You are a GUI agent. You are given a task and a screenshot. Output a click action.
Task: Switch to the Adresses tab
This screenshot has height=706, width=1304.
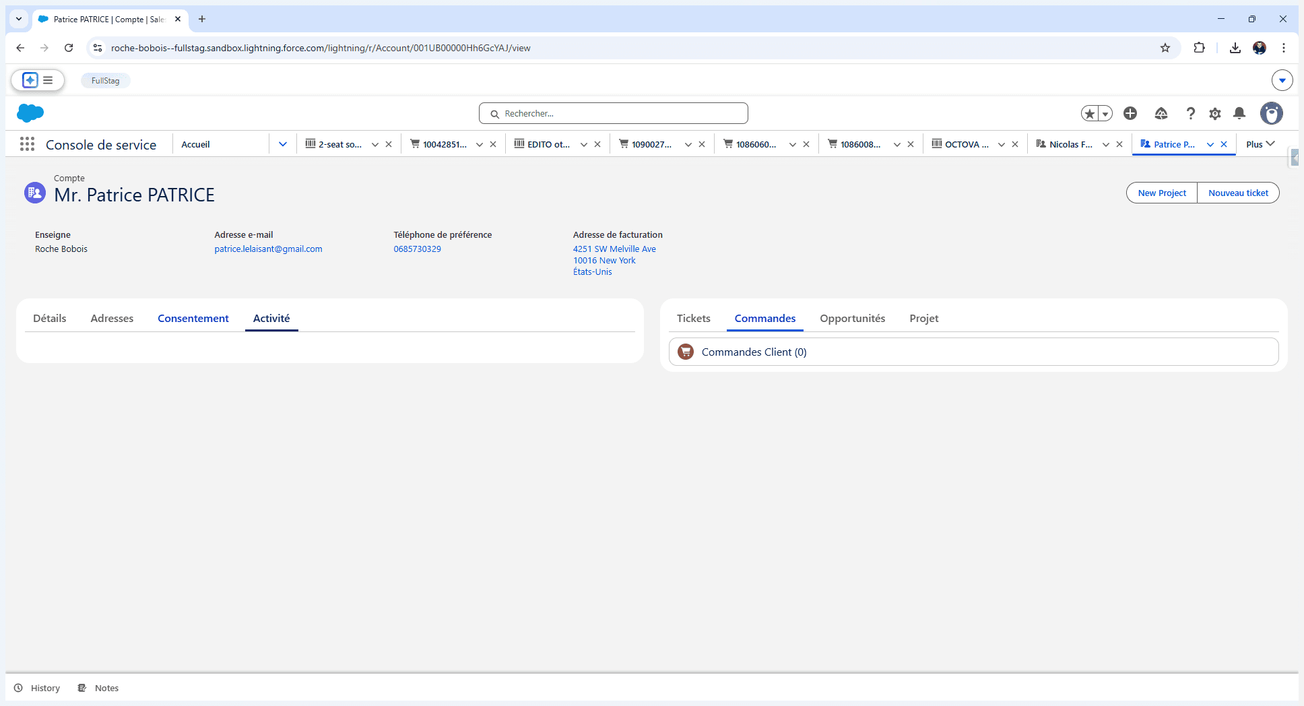(112, 318)
